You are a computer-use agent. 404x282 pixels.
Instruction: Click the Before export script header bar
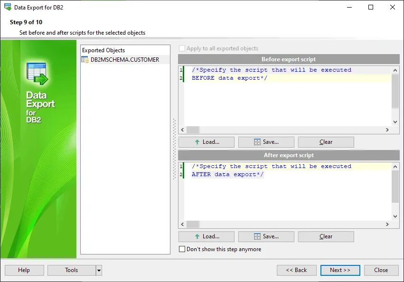point(289,59)
